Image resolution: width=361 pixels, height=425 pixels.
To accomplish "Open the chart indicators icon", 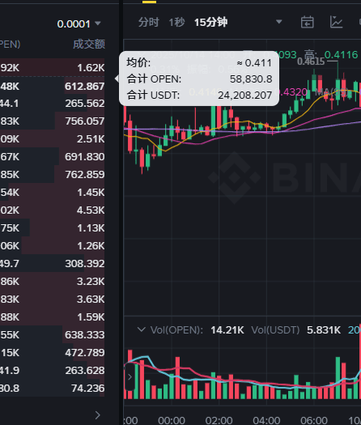I will tap(336, 22).
